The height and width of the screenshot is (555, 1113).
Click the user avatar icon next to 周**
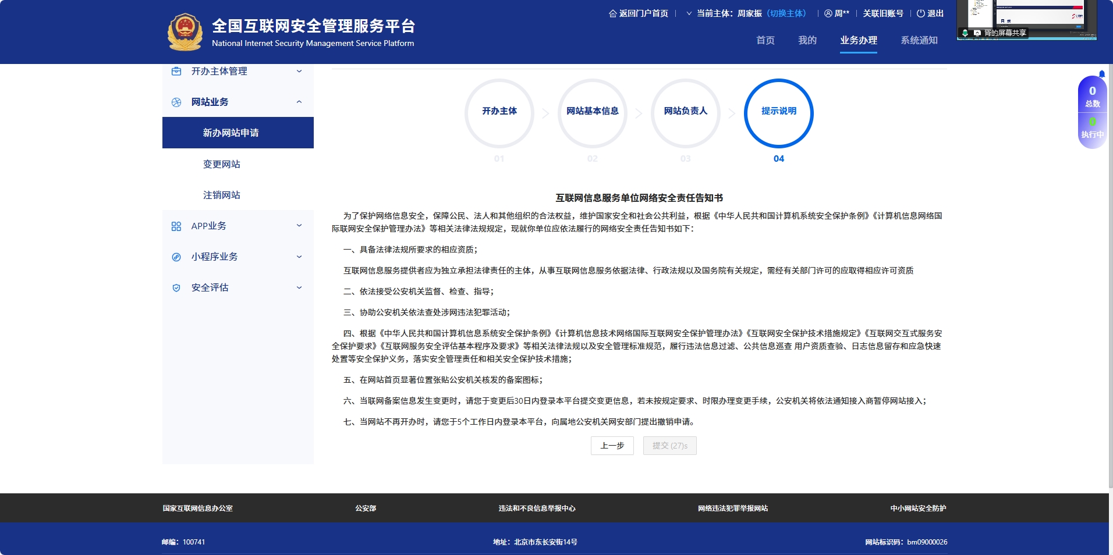point(828,13)
